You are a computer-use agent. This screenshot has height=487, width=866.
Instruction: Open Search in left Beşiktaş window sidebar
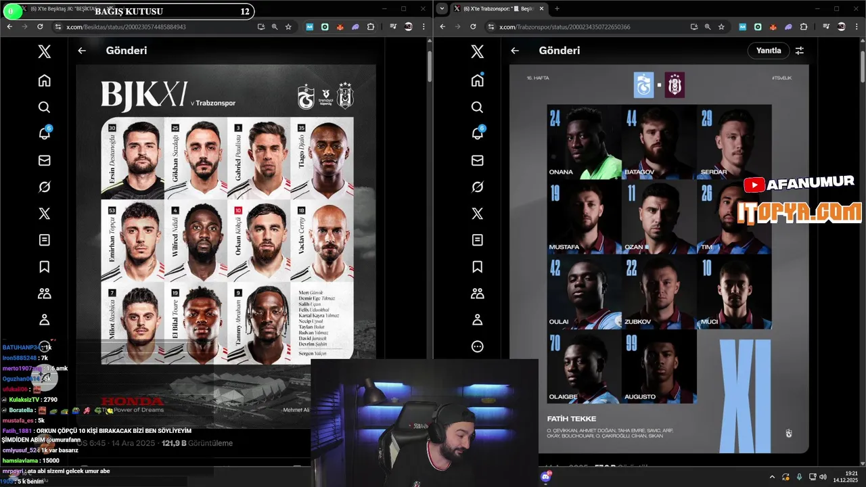coord(44,107)
